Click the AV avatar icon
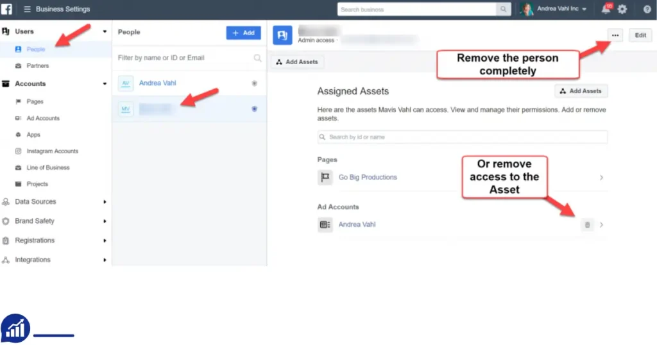The height and width of the screenshot is (345, 657). (125, 83)
